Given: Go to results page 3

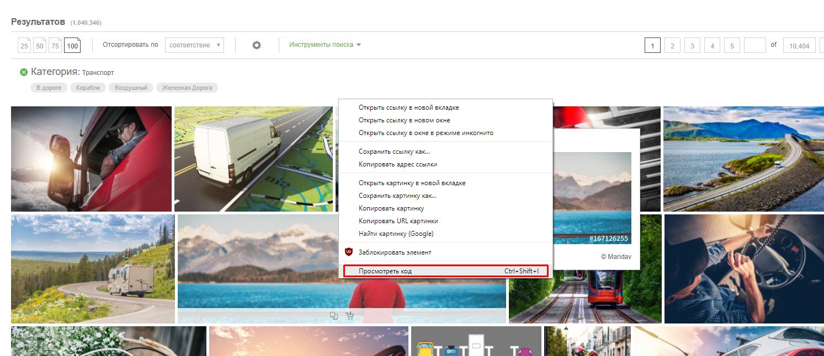Looking at the screenshot, I should tap(692, 46).
